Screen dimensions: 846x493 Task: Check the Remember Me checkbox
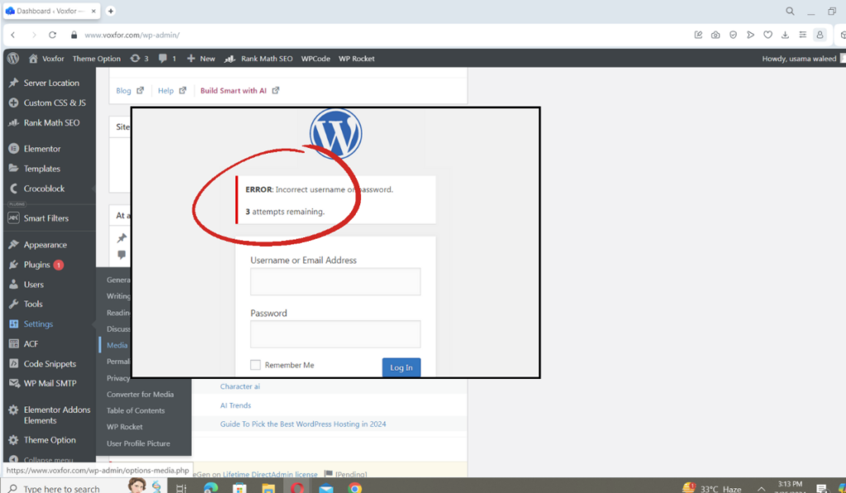(255, 364)
